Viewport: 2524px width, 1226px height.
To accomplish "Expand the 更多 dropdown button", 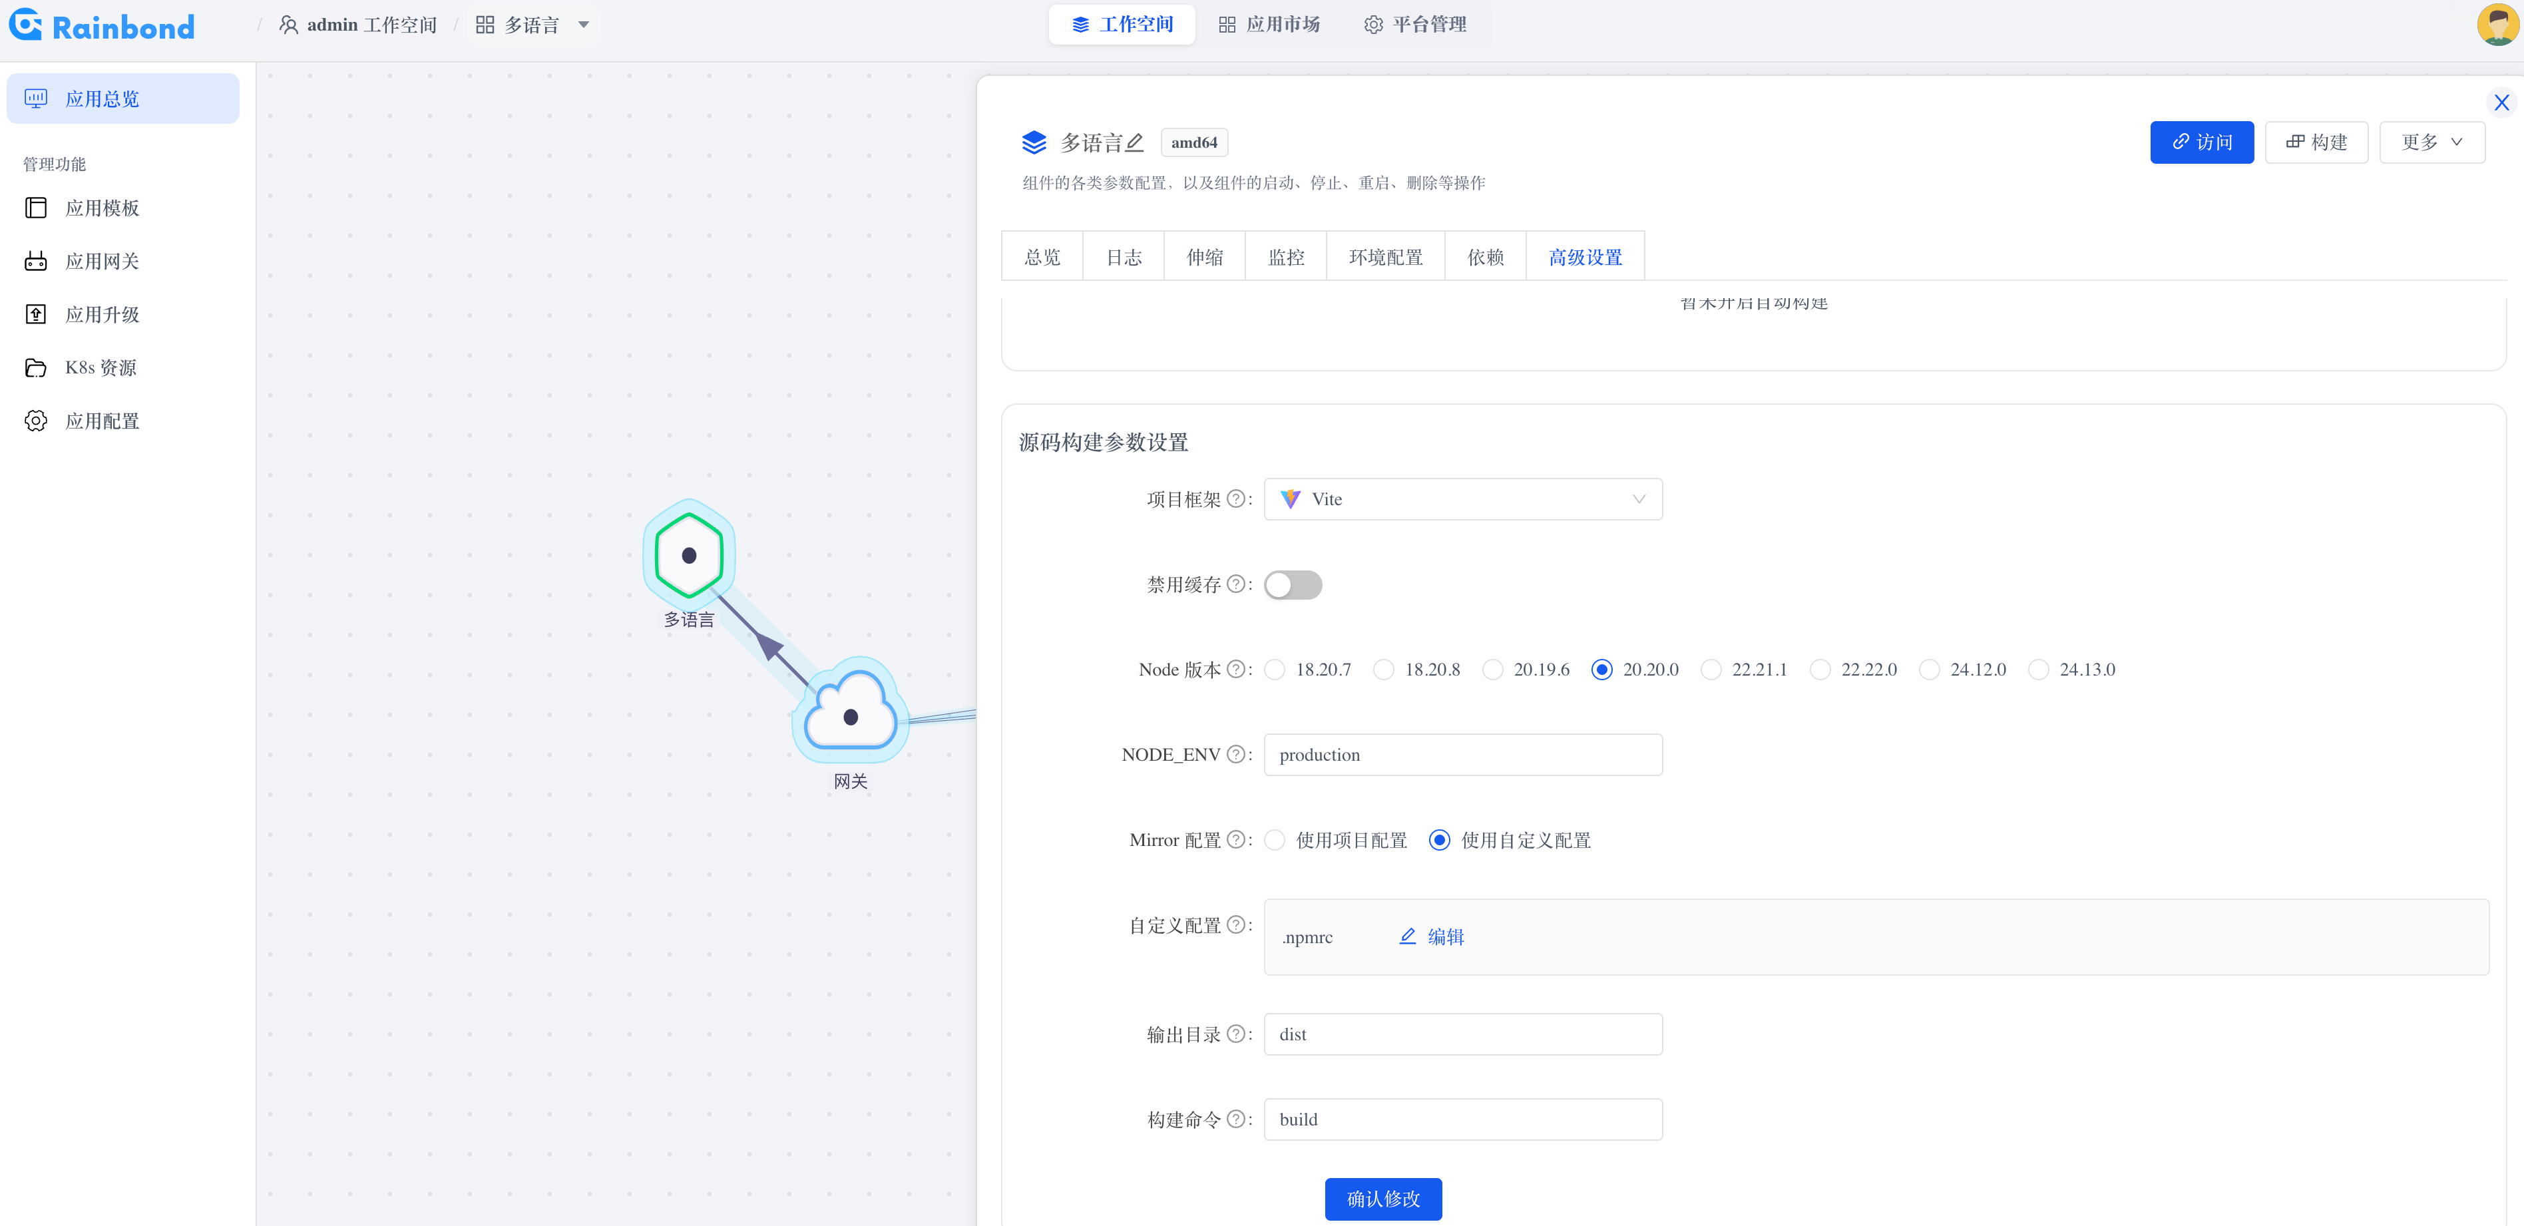I will pos(2431,142).
